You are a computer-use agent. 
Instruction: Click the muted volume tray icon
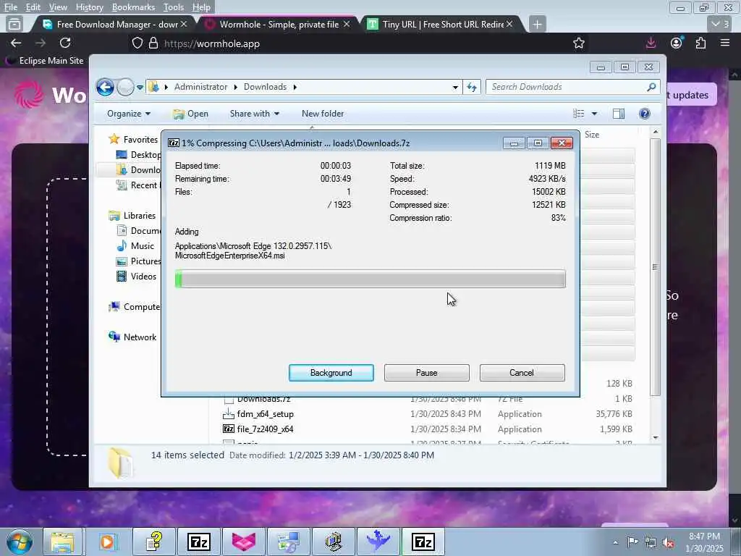(668, 542)
